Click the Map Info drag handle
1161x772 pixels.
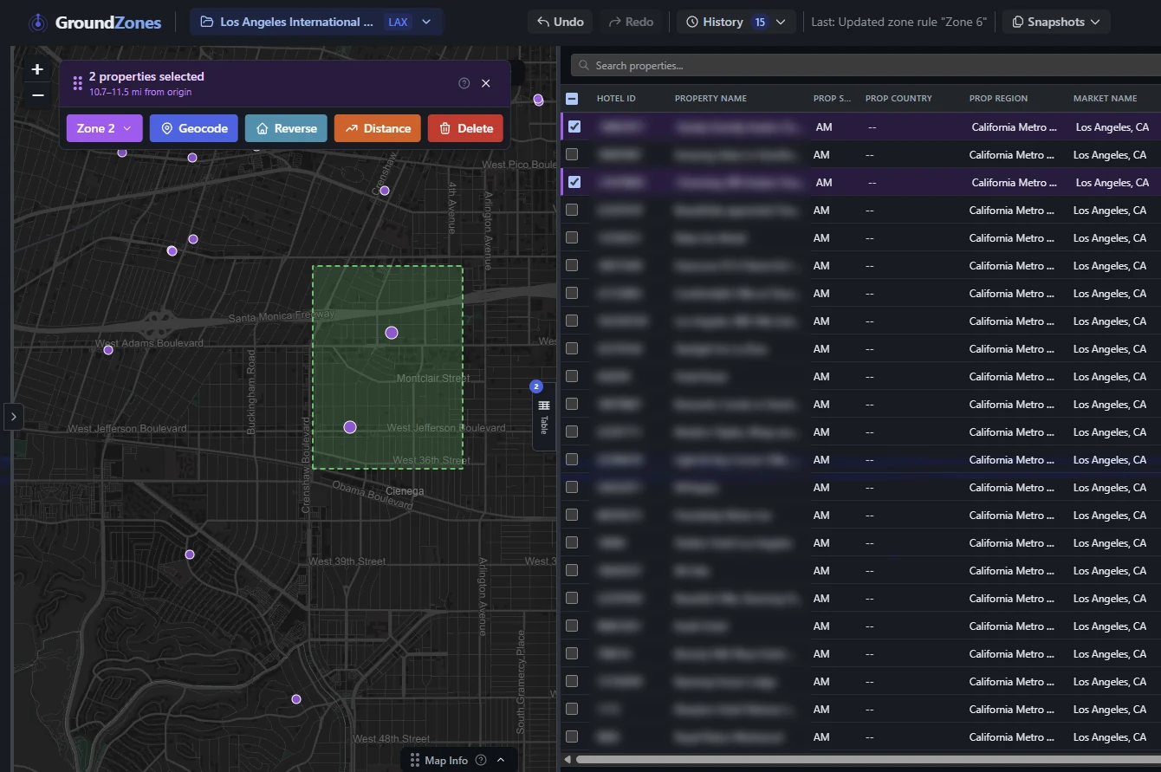pyautogui.click(x=415, y=761)
